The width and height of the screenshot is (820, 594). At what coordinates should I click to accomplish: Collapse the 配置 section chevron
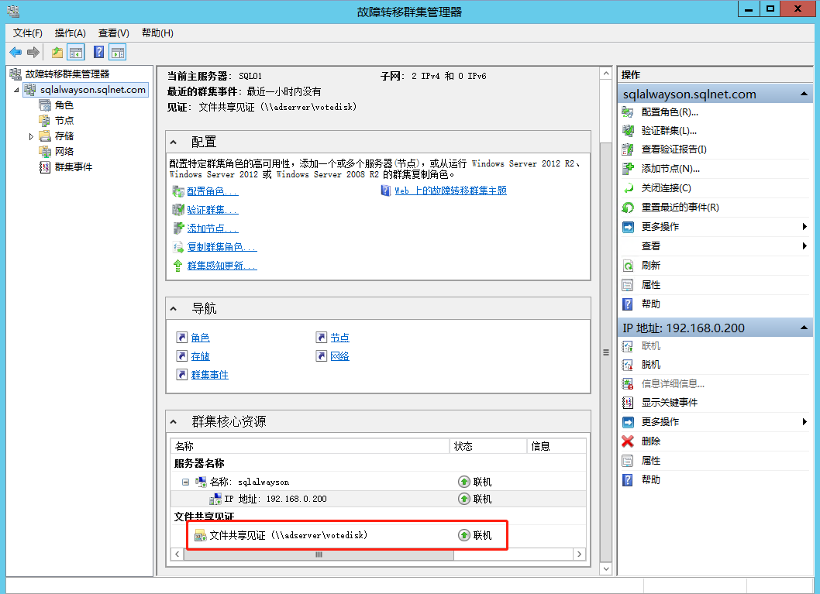(x=174, y=142)
